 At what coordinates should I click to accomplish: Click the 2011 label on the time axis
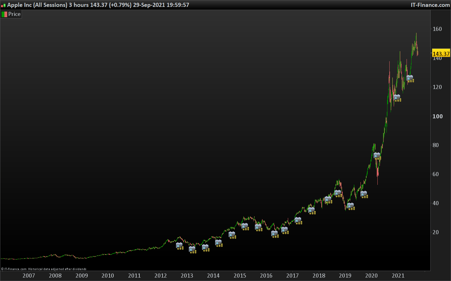coord(134,276)
